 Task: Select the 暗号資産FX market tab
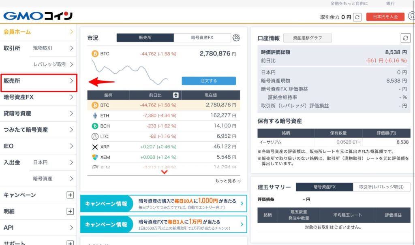(202, 38)
